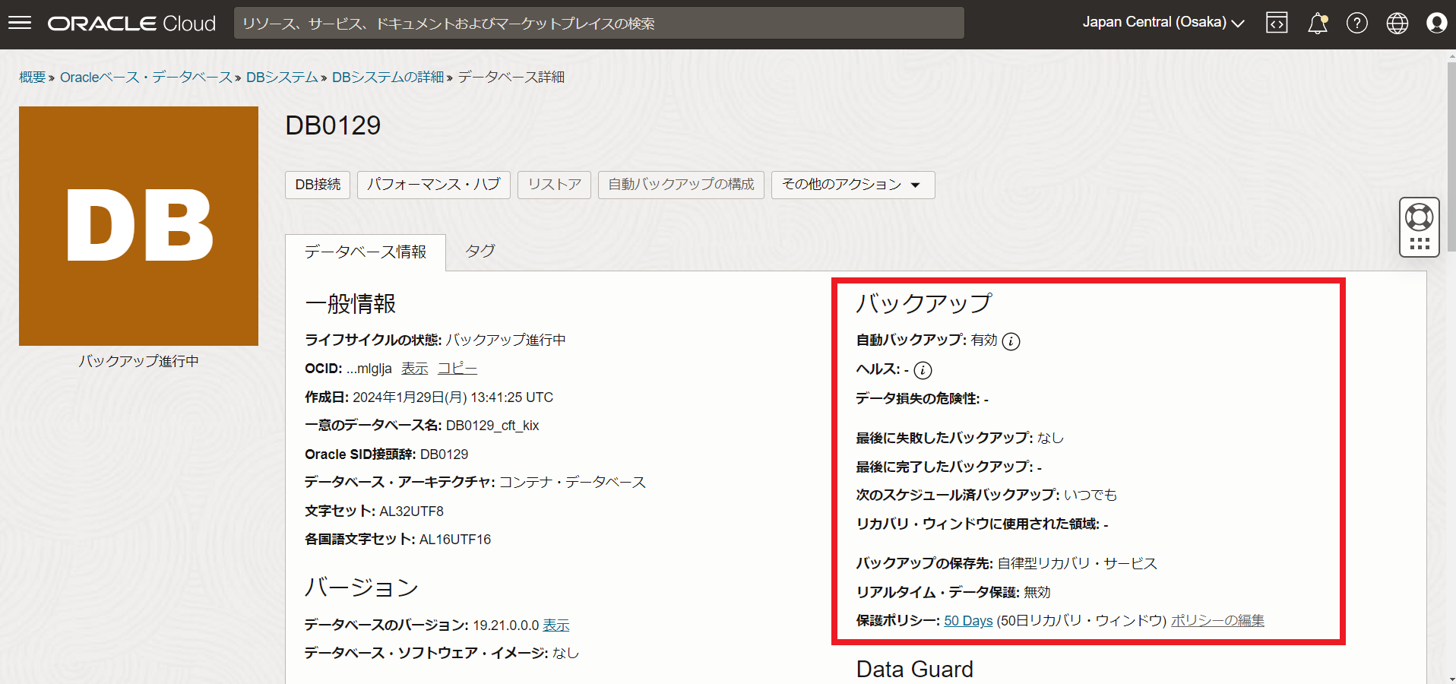Copy the OCID with コピー link

tap(457, 369)
